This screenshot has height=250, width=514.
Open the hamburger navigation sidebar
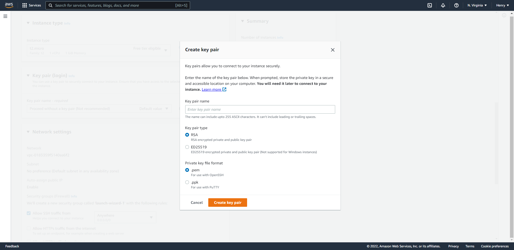pyautogui.click(x=5, y=16)
